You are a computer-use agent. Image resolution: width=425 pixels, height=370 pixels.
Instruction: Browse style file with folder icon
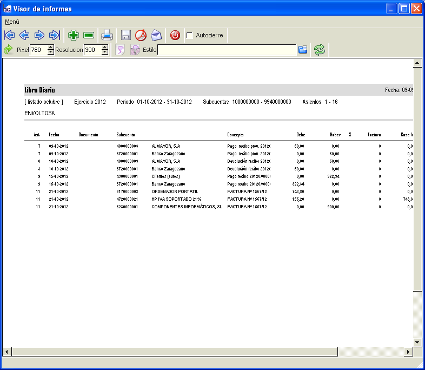[303, 50]
